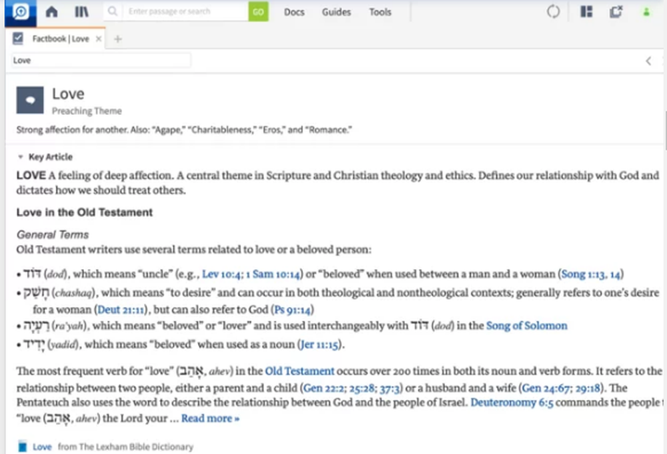Open the user account profile icon

(646, 12)
